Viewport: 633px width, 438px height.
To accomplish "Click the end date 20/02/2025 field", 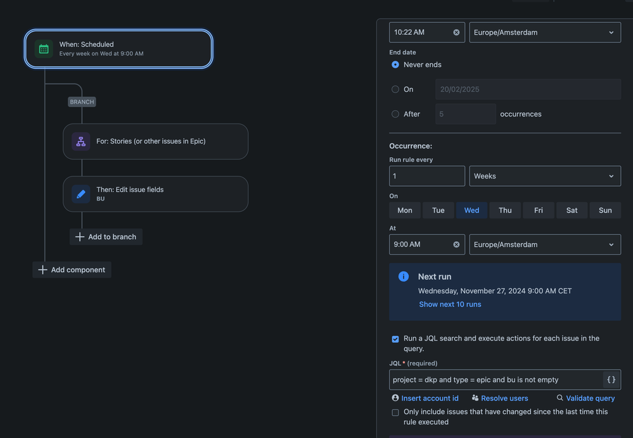I will [x=528, y=89].
